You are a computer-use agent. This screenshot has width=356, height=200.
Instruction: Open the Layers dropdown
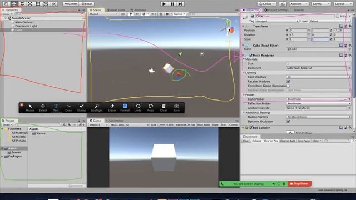[321, 4]
